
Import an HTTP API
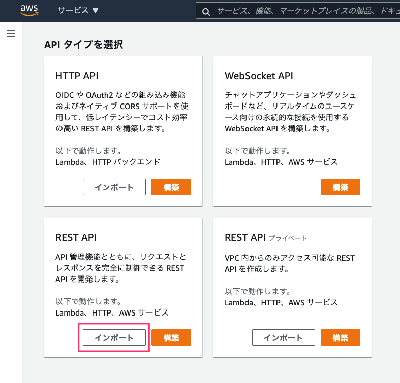pos(114,187)
